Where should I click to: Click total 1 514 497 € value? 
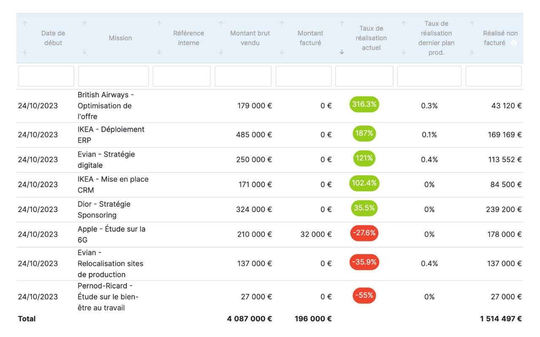[x=501, y=319]
